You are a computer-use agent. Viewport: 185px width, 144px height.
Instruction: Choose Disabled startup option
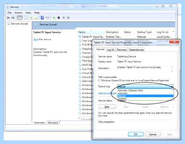[145, 99]
